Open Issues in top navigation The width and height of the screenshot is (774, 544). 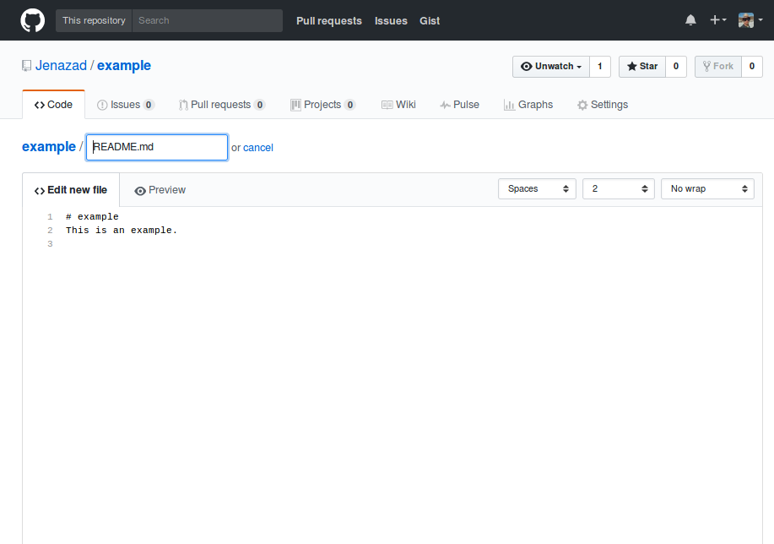coord(391,21)
